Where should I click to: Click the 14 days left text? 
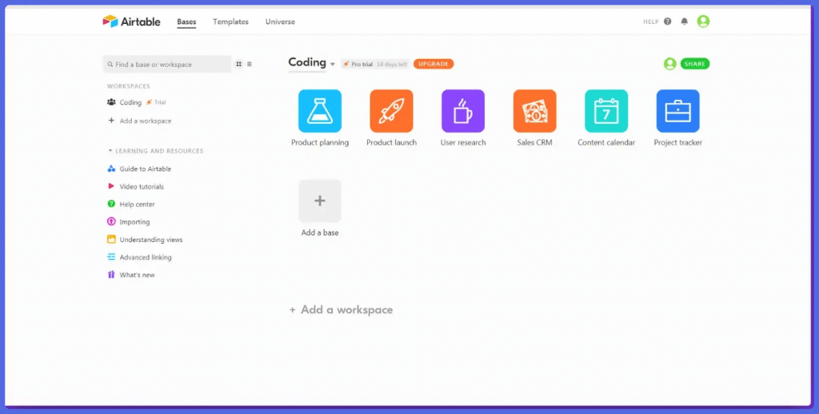392,64
